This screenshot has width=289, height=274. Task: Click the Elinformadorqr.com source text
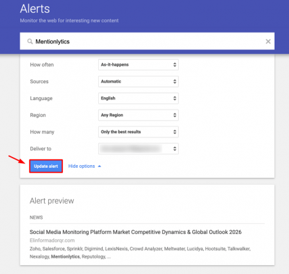[x=52, y=240]
